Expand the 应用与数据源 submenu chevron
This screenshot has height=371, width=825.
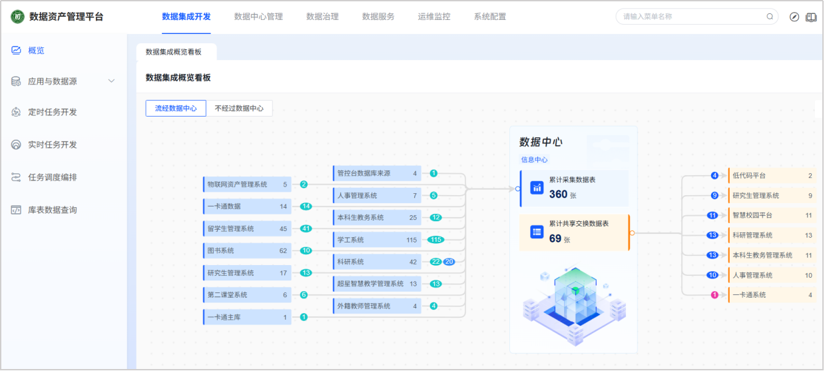point(111,81)
